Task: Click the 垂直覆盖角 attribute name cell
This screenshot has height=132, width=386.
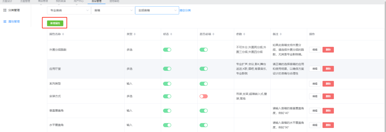Action: pyautogui.click(x=86, y=111)
